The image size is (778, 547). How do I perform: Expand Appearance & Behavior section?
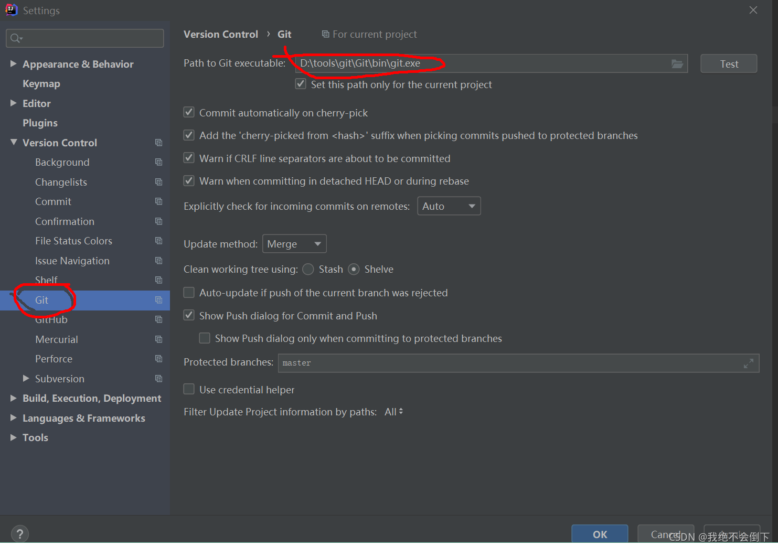point(13,63)
